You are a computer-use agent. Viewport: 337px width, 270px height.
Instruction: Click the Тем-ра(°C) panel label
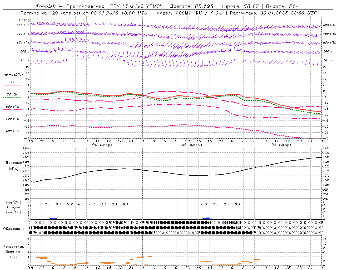point(12,75)
